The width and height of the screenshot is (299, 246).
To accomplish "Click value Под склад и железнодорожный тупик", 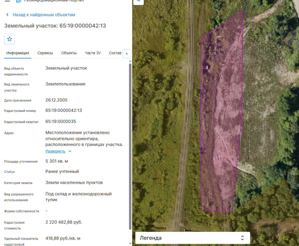I will [79, 197].
